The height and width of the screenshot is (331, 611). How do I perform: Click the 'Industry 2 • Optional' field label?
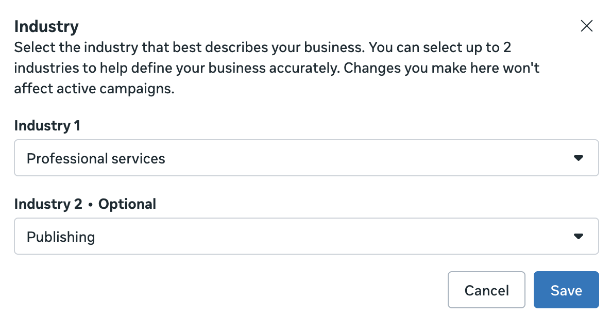pyautogui.click(x=85, y=204)
